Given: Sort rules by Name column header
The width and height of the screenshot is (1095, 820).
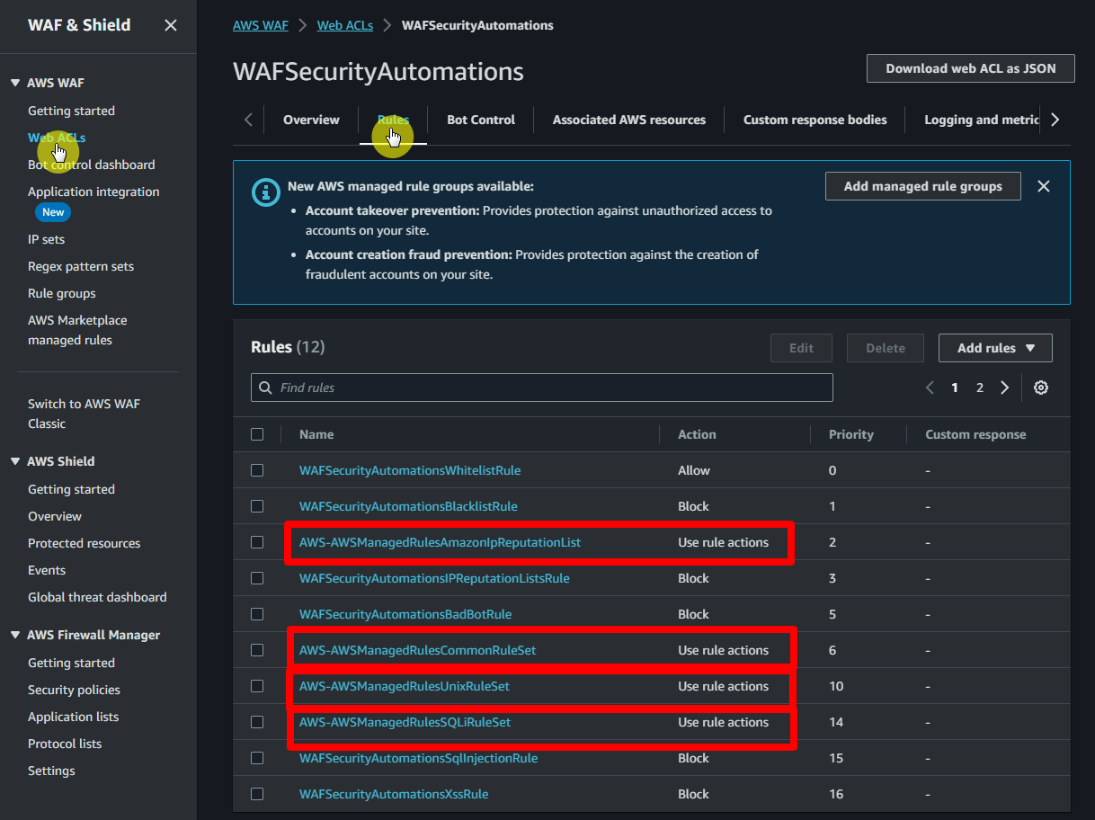Looking at the screenshot, I should coord(316,434).
